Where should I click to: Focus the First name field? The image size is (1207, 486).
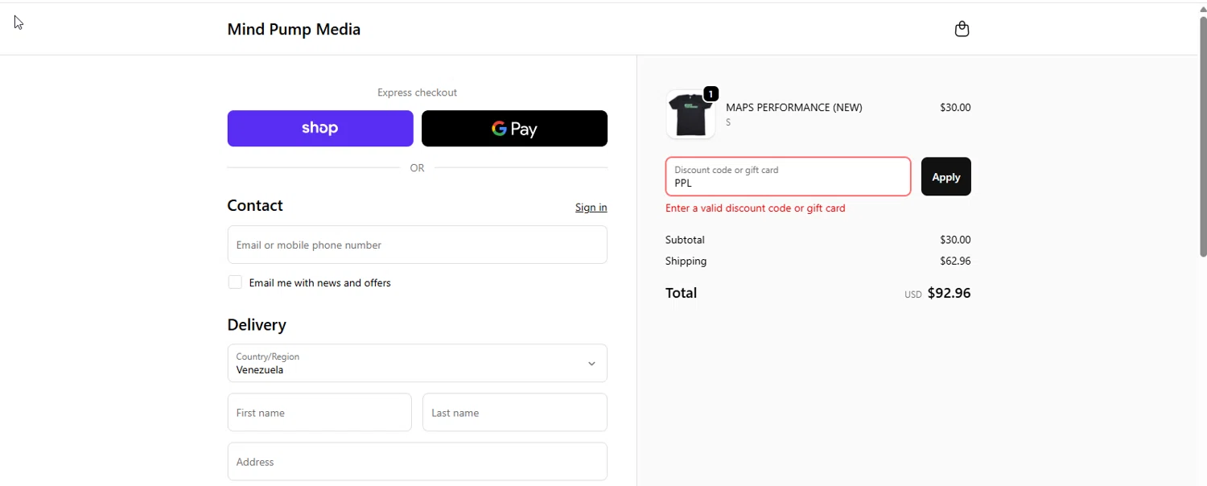(x=319, y=413)
